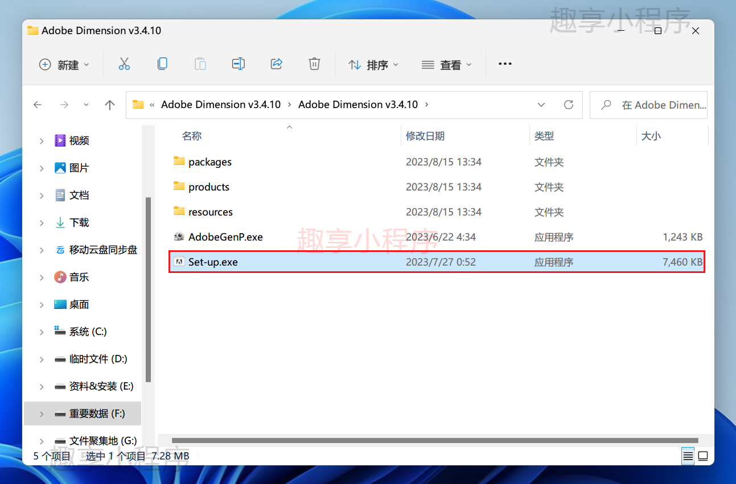Select the packages folder name
Image resolution: width=736 pixels, height=484 pixels.
(x=210, y=162)
